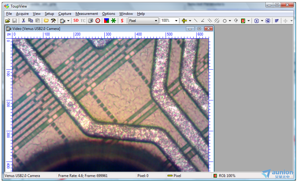Open the yellow Browse folder icon
Viewport: 297px width, 182px height.
[46, 20]
